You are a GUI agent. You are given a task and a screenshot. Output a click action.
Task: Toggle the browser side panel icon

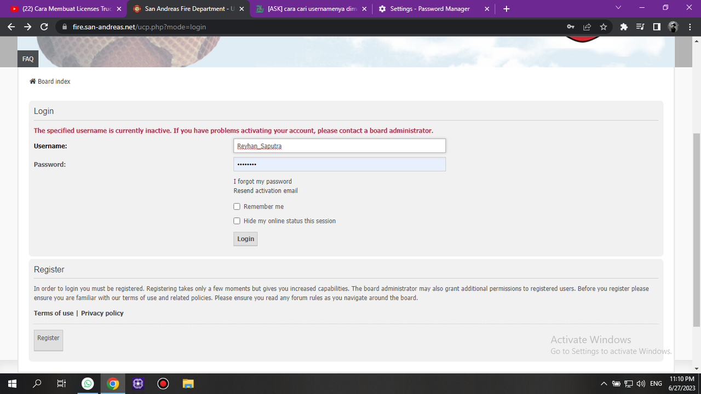coord(657,27)
